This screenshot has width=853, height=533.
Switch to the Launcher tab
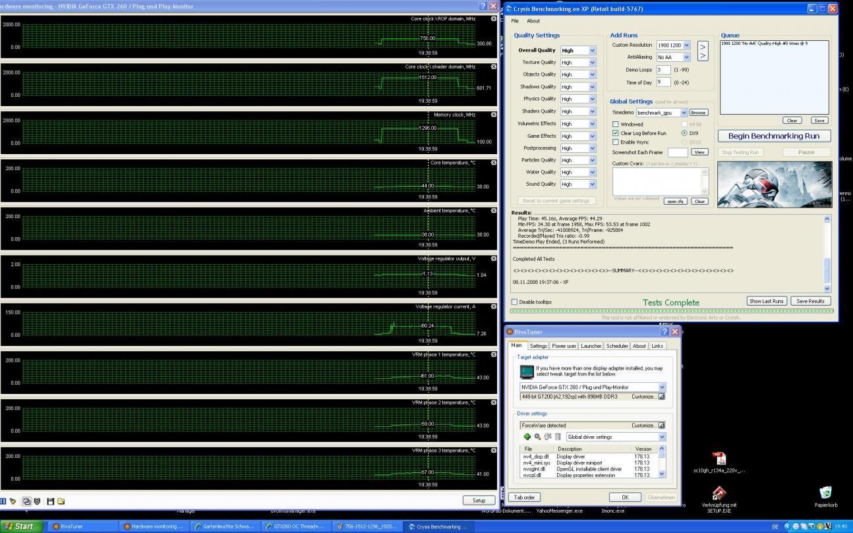coord(591,346)
